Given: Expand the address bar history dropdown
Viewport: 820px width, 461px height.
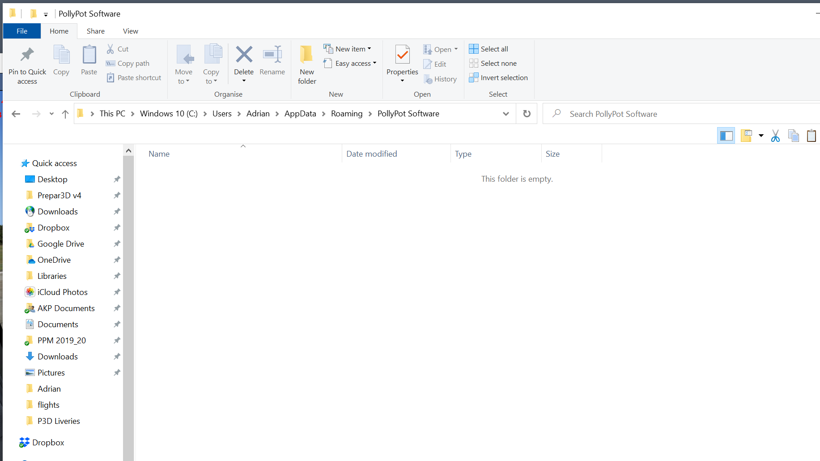Looking at the screenshot, I should 506,114.
